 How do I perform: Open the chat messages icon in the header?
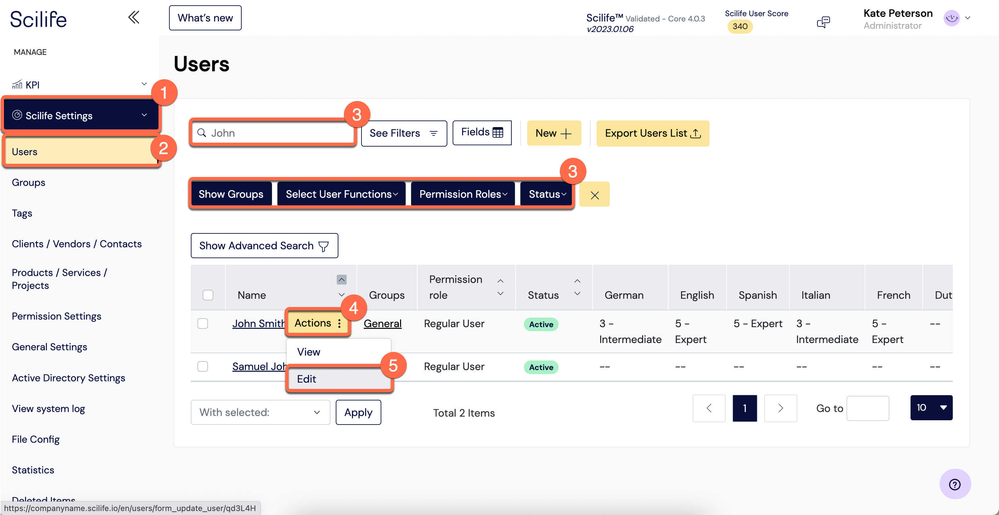[x=823, y=22]
